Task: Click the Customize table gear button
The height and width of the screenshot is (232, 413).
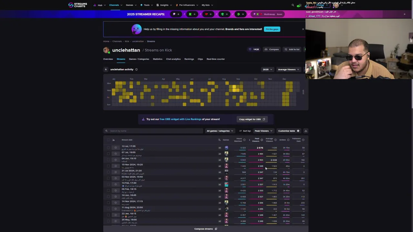Action: click(x=289, y=131)
